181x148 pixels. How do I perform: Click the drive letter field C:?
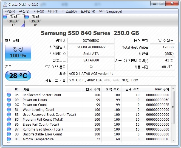(x=91, y=67)
